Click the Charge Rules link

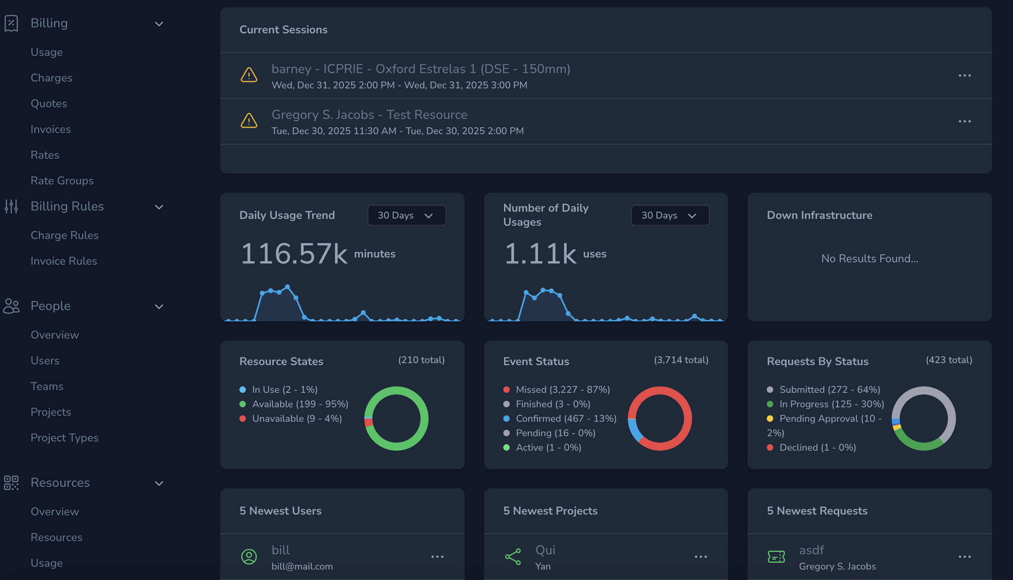(64, 235)
